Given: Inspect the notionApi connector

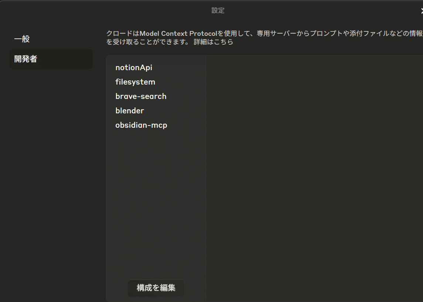Looking at the screenshot, I should (134, 67).
